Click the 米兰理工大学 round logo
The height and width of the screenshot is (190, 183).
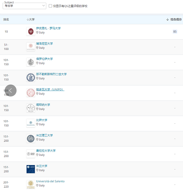pyautogui.click(x=30, y=139)
